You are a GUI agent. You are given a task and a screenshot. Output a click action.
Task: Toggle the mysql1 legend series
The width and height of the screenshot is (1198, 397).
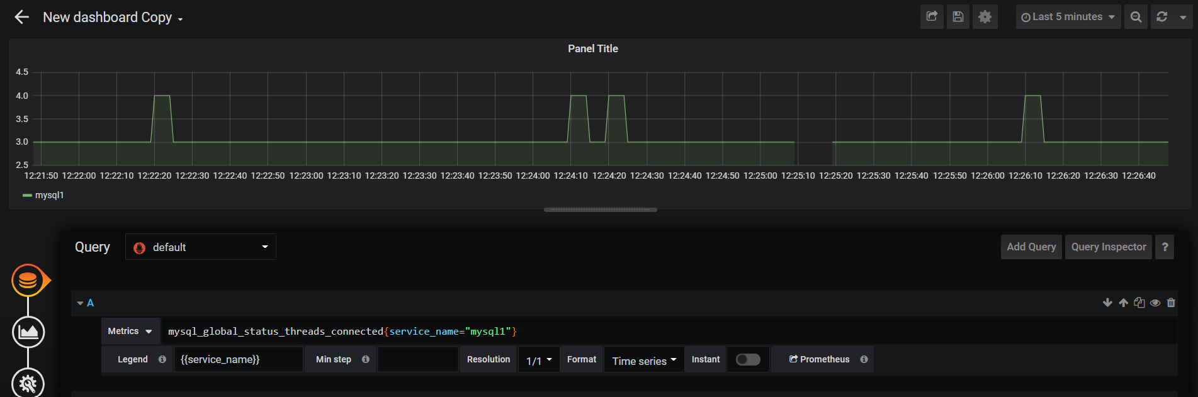click(49, 195)
